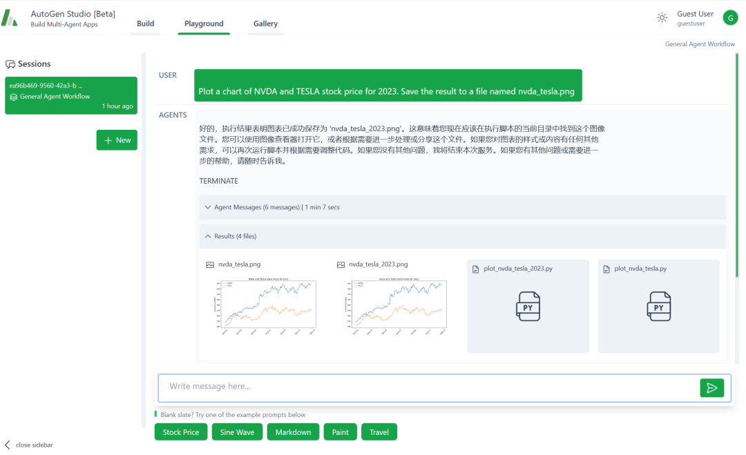Click the send message arrow icon

[712, 388]
